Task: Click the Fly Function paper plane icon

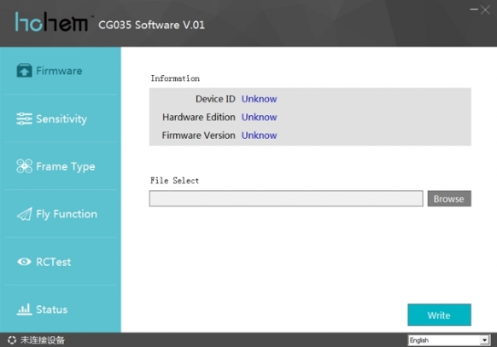Action: click(x=24, y=214)
